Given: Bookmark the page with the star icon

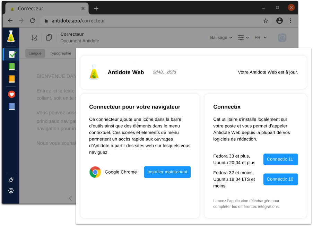Looking at the screenshot, I should click(266, 21).
